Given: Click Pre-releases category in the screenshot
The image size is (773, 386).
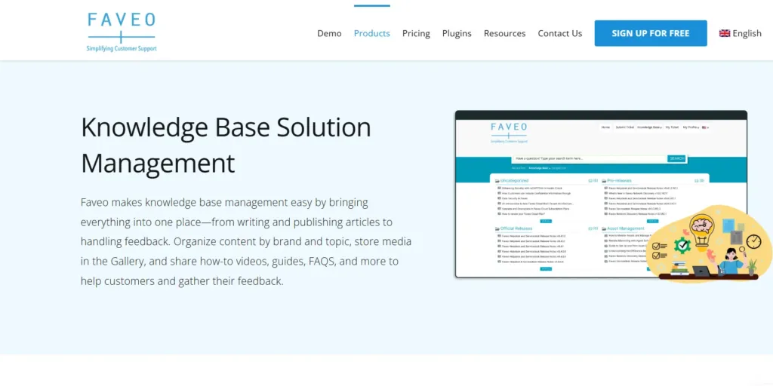Looking at the screenshot, I should [617, 181].
